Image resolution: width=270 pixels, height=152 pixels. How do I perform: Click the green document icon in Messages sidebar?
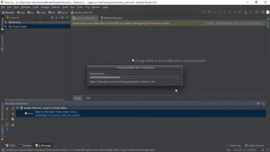(x=7, y=125)
